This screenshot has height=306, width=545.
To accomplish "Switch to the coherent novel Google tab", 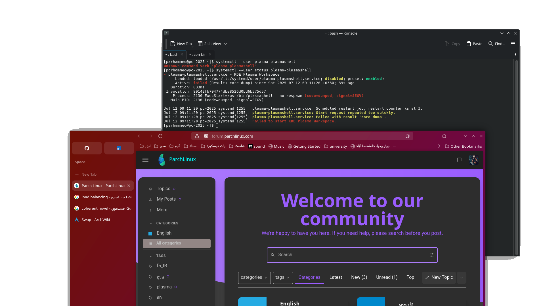I will click(103, 208).
